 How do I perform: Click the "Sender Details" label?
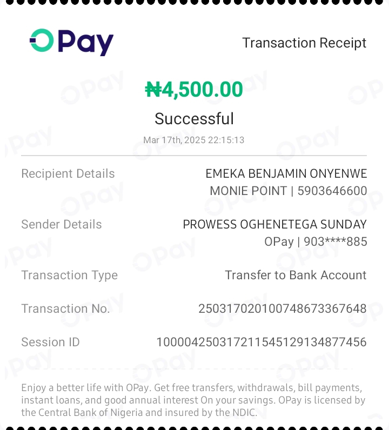(62, 224)
